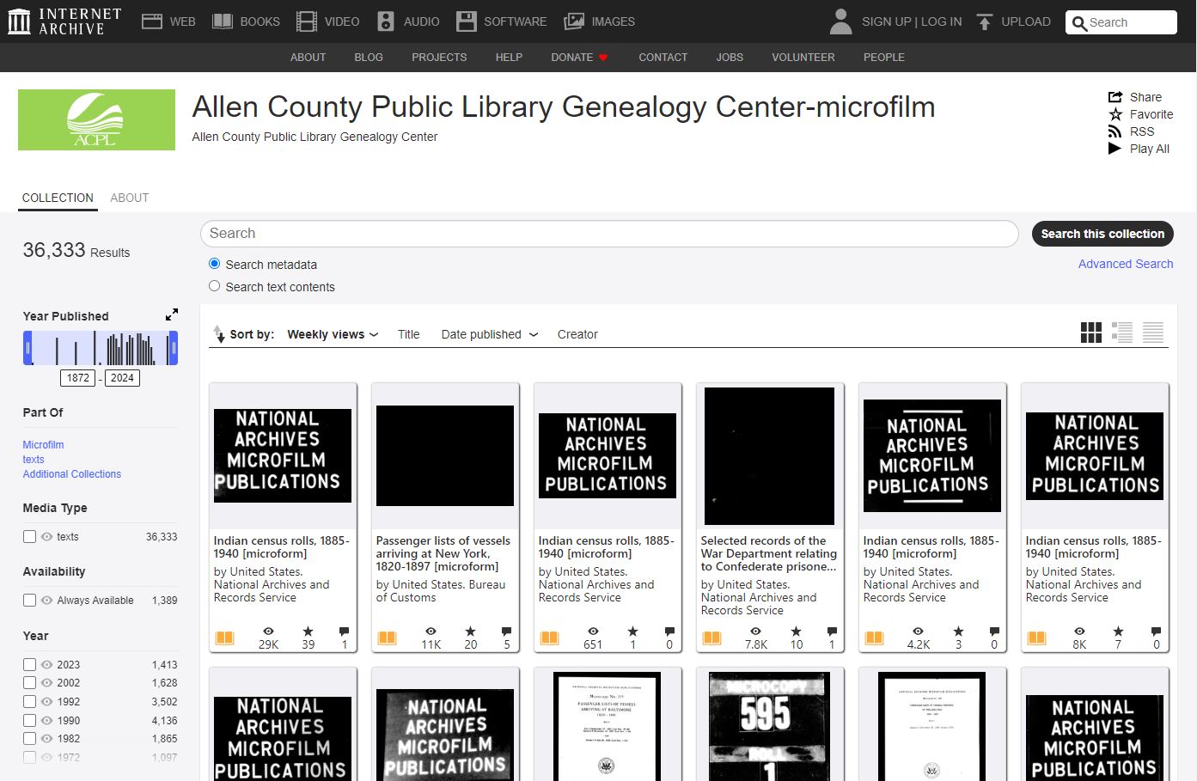
Task: Click the 2024 end year field
Action: point(122,378)
